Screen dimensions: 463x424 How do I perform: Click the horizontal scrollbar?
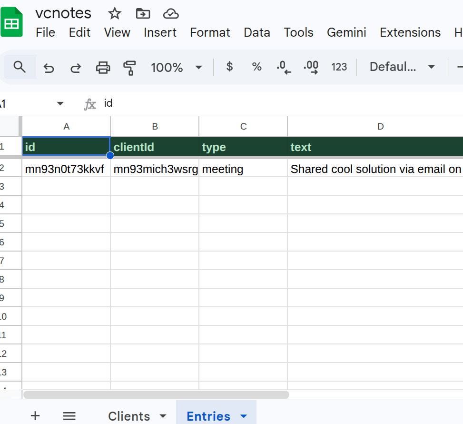coord(156,394)
